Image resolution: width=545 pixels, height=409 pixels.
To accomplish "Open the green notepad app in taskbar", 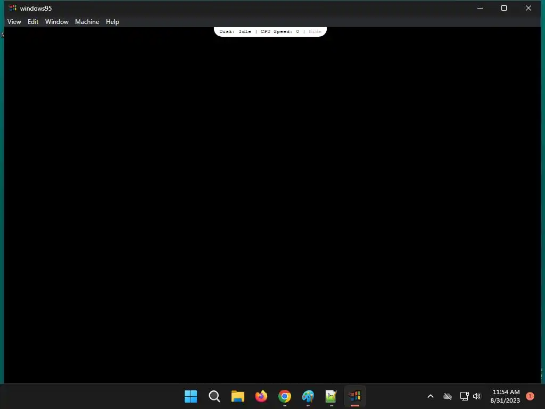I will tap(331, 396).
